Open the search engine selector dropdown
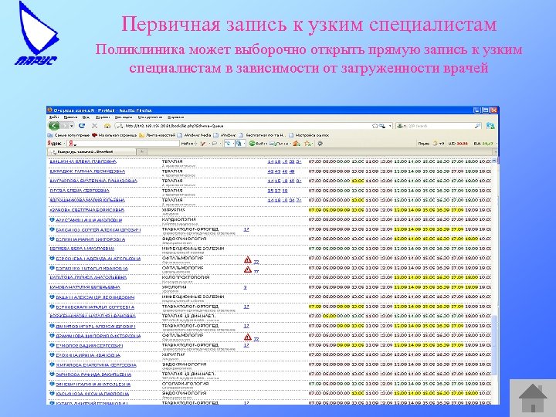556x417 pixels. click(x=402, y=126)
